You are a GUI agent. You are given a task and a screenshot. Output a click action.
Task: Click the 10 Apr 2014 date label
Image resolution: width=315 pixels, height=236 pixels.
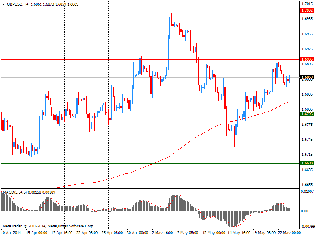(11, 233)
